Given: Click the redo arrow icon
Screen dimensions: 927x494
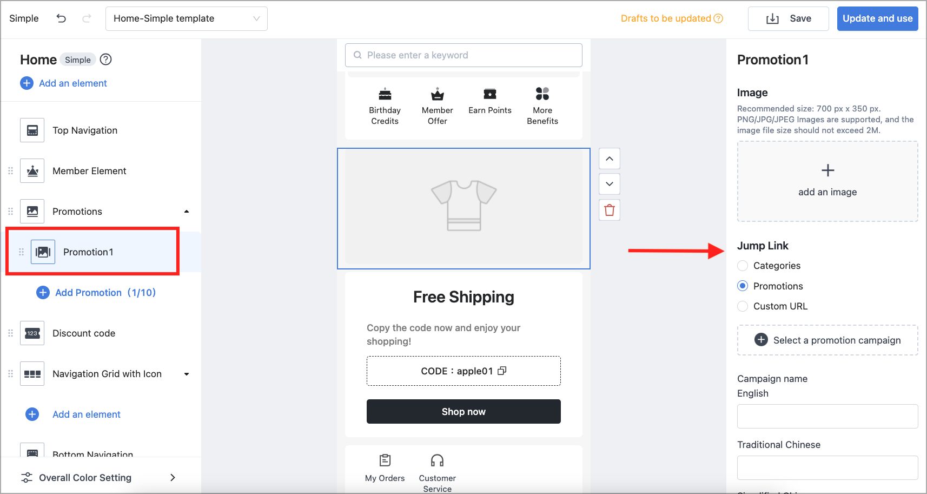Looking at the screenshot, I should [x=87, y=18].
